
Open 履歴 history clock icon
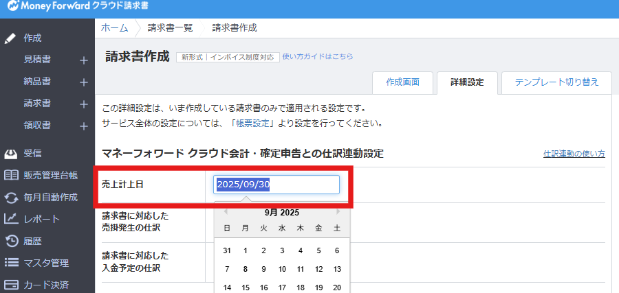[x=11, y=241]
